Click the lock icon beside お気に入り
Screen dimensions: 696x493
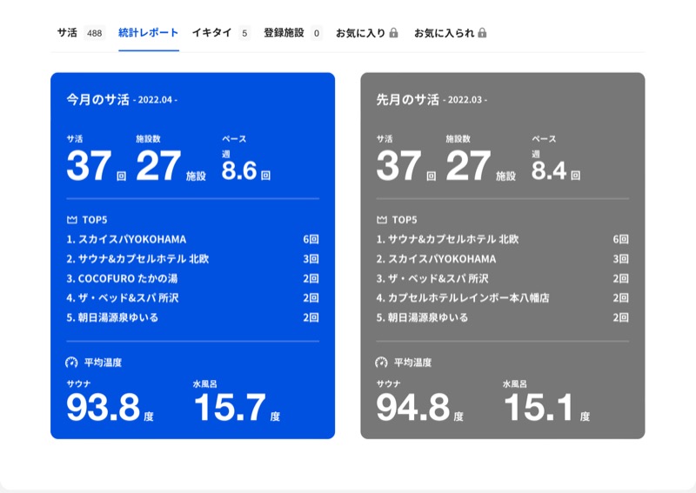click(393, 33)
